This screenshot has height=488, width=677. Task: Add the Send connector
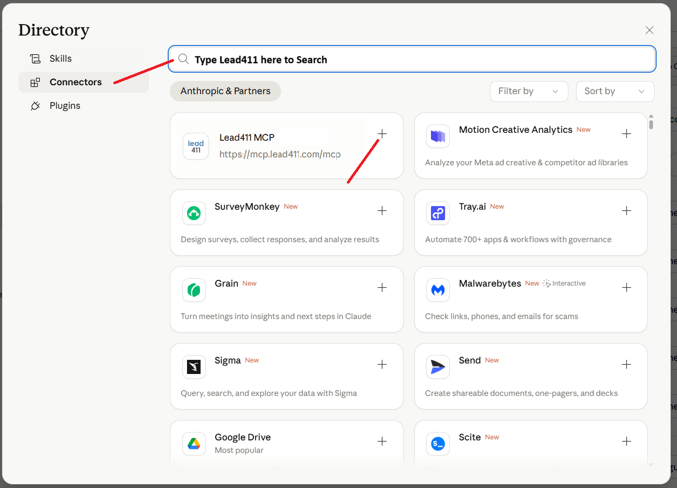tap(626, 365)
